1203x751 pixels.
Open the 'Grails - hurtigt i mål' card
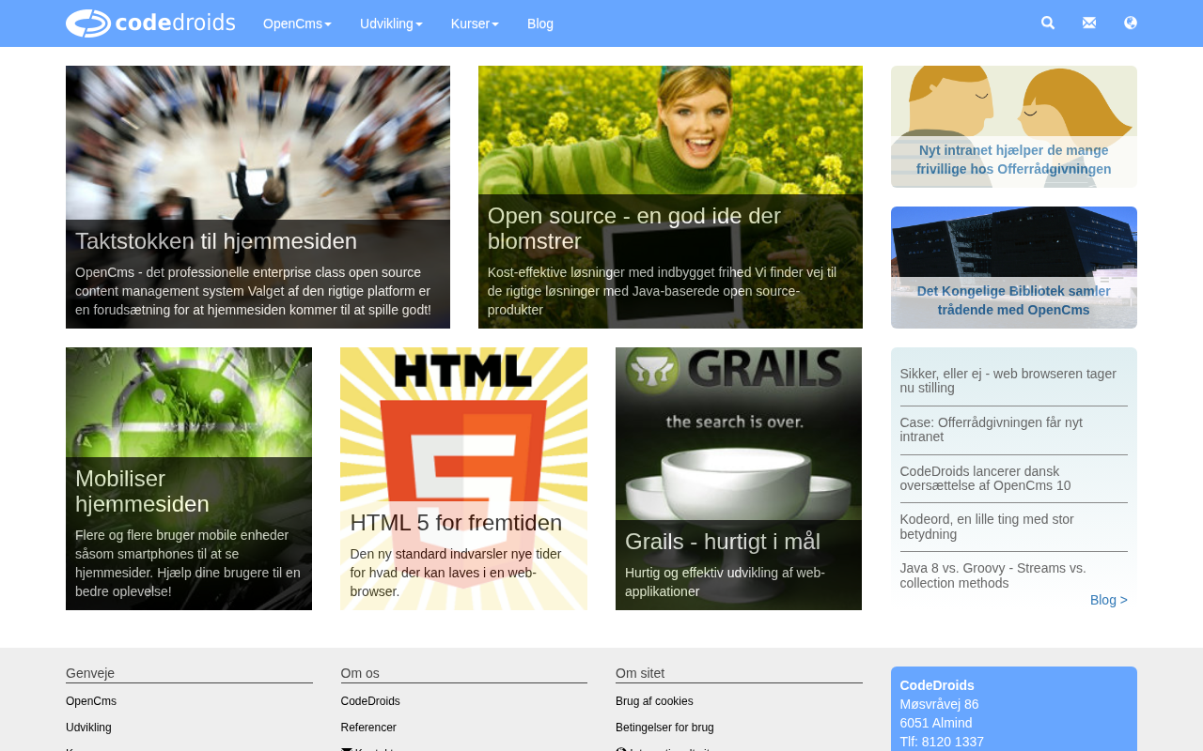click(x=739, y=479)
